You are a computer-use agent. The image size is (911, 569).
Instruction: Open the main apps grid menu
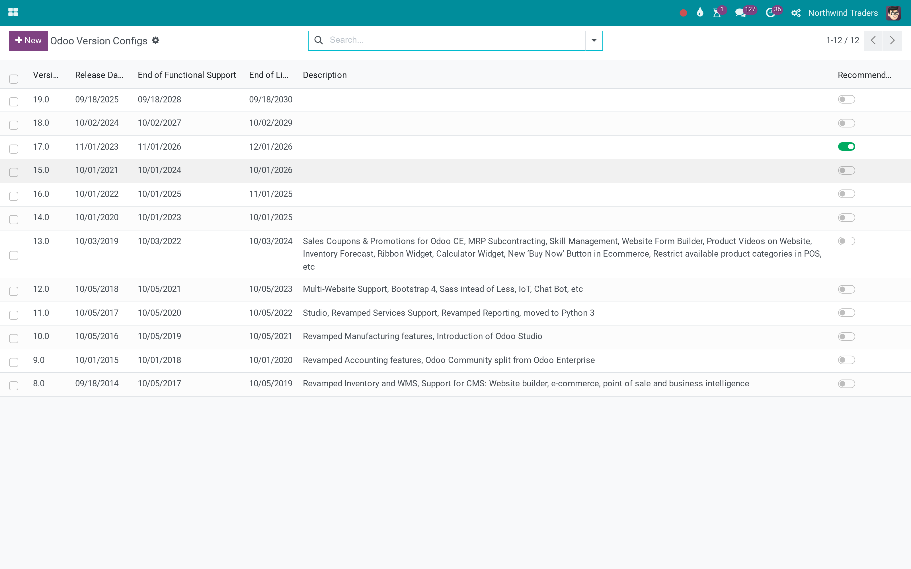pos(13,13)
